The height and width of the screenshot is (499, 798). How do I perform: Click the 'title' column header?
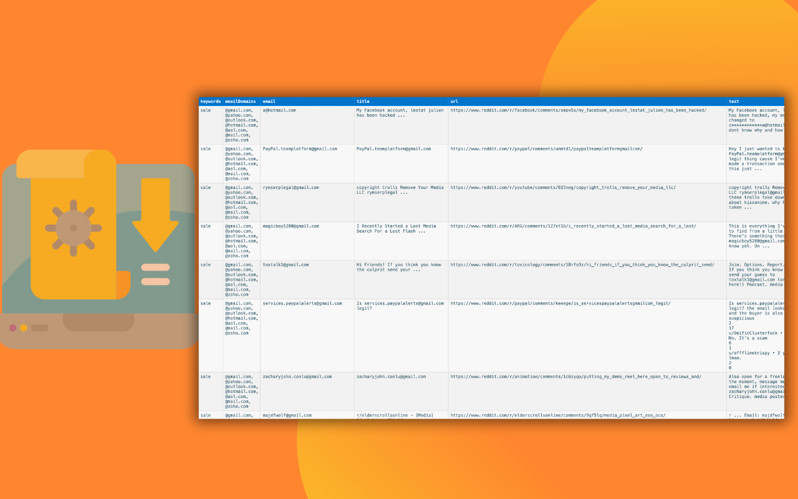pos(401,101)
